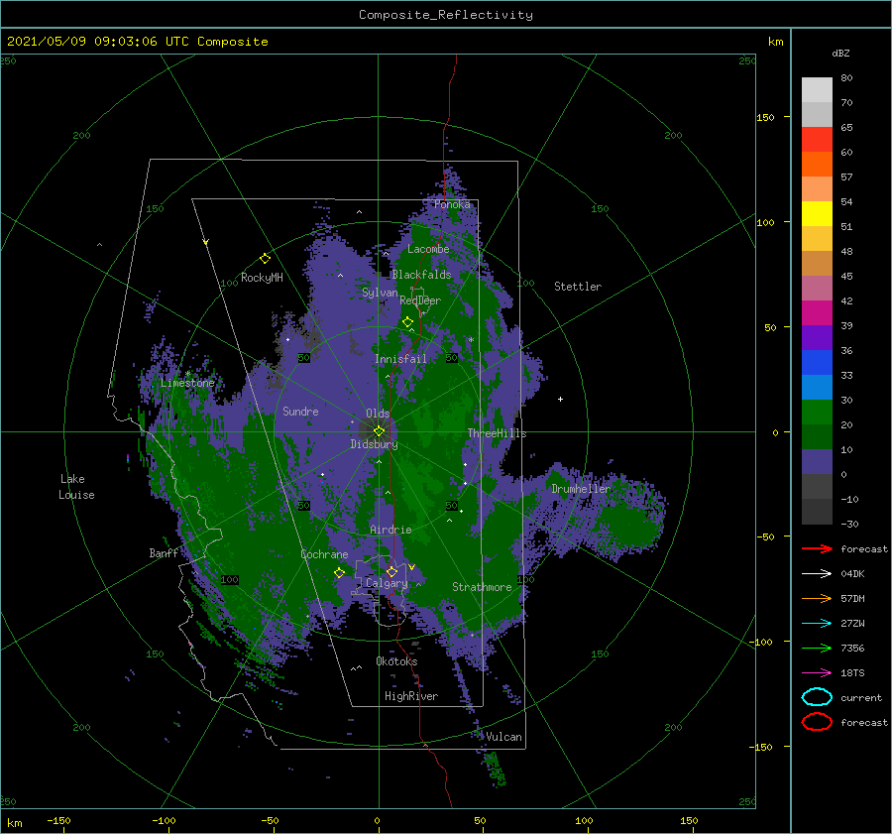Screen dimensions: 892x834
Task: Select the RockyMH label
Action: coord(262,278)
